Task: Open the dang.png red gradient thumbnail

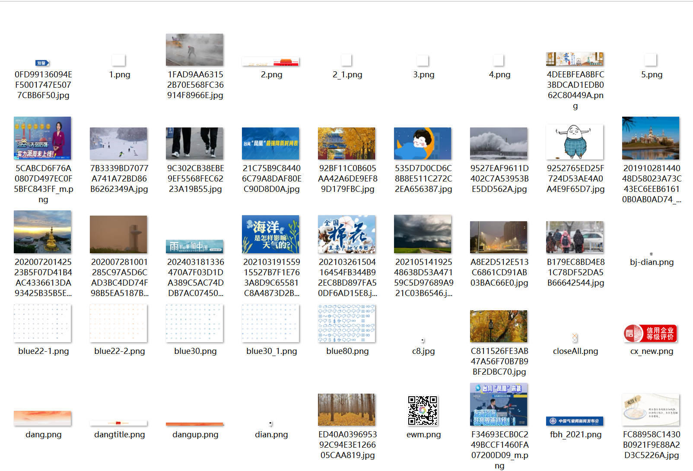Action: [x=42, y=418]
